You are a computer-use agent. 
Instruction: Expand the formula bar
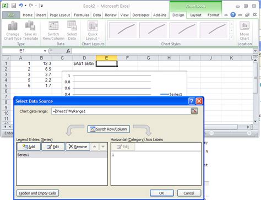(x=255, y=51)
